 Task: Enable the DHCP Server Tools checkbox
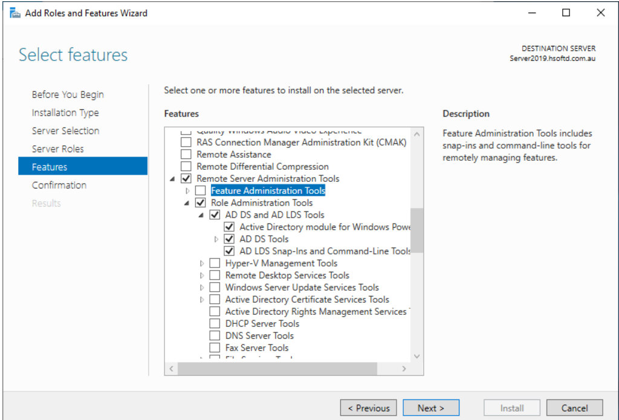(215, 324)
